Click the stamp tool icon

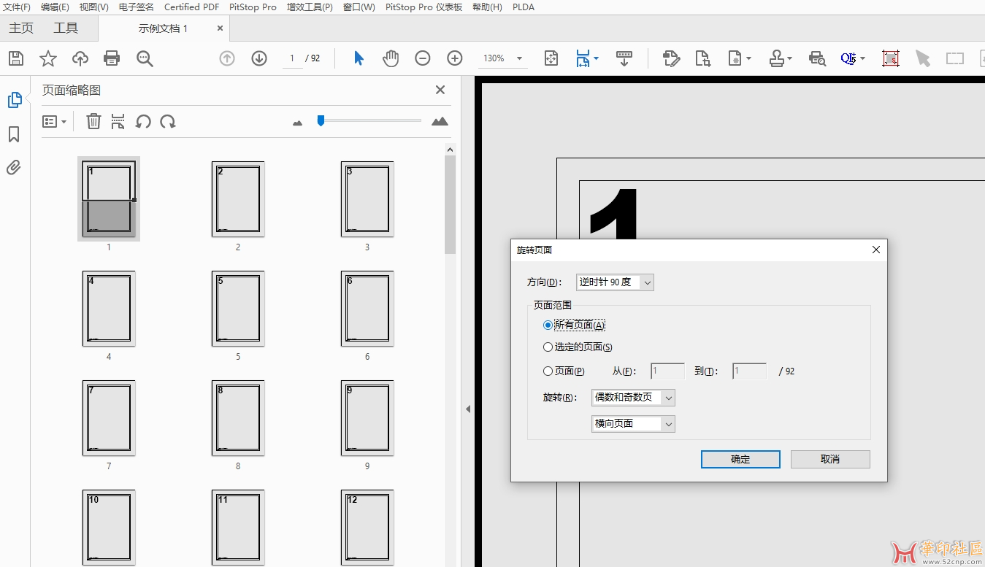pos(777,58)
